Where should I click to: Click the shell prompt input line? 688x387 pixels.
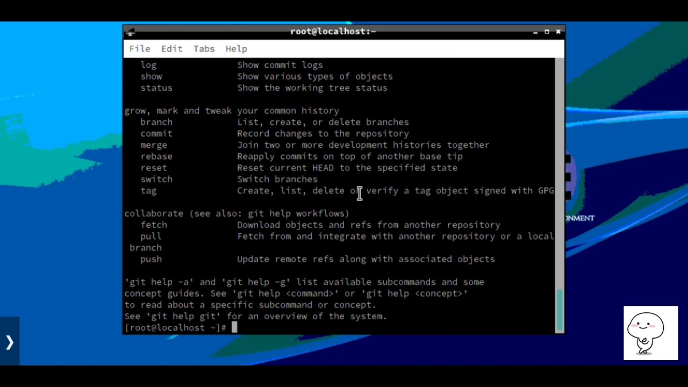click(x=339, y=328)
